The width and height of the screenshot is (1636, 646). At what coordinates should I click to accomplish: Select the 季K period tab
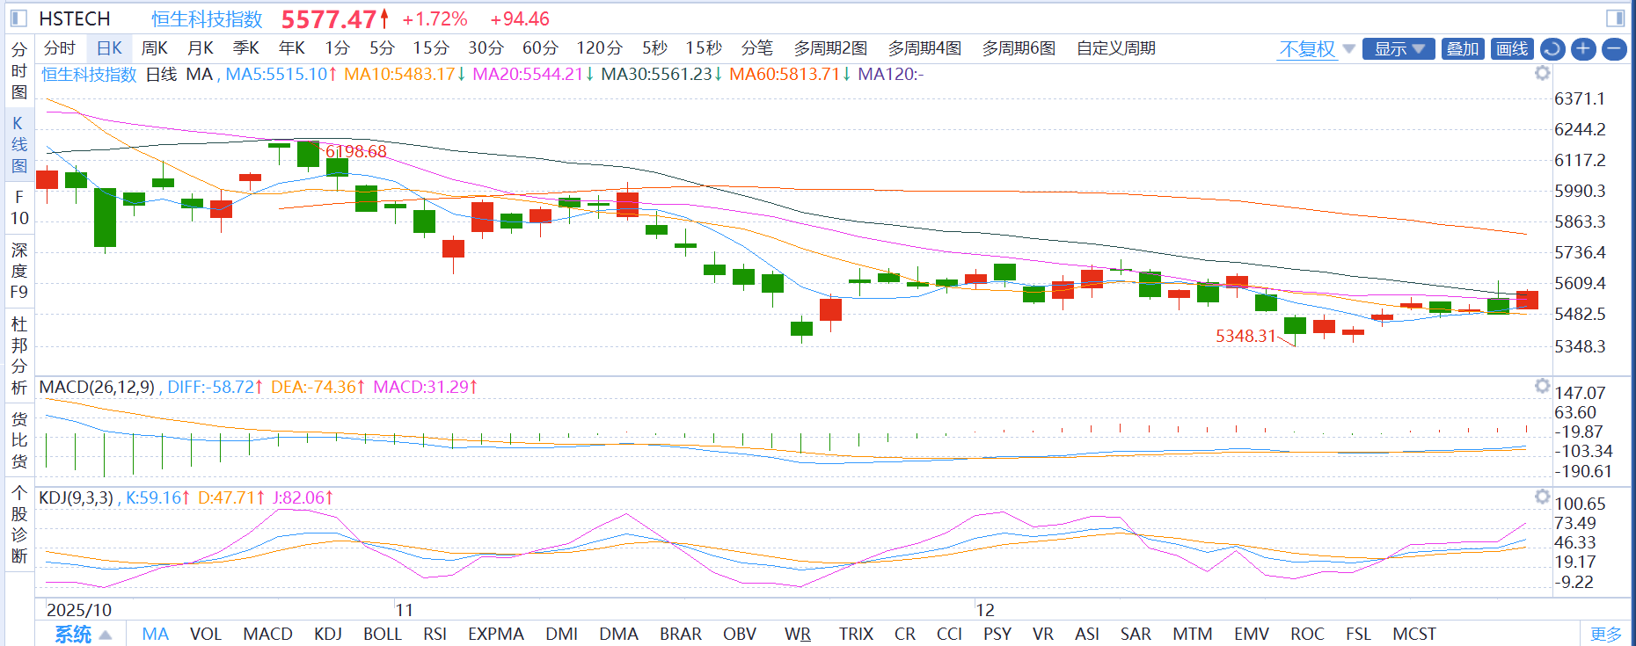(246, 48)
